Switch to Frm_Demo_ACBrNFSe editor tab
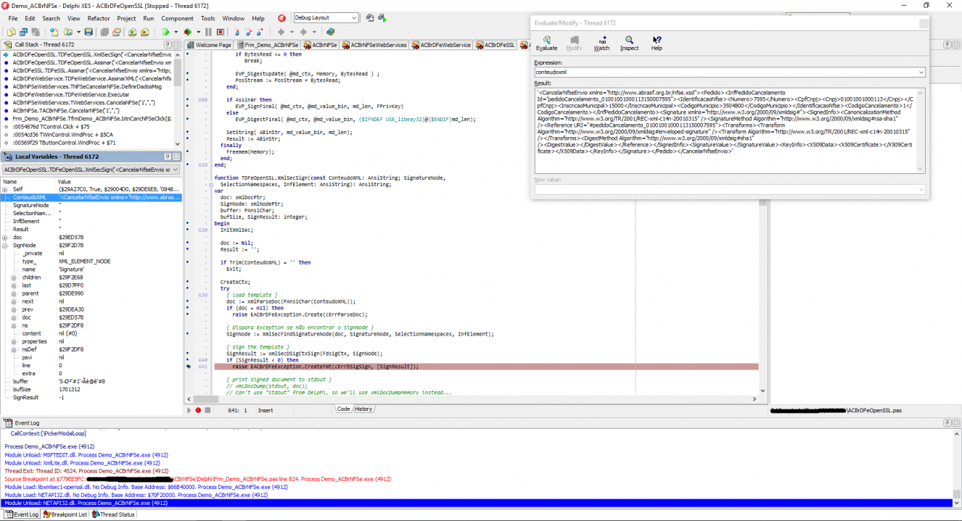 pos(266,45)
